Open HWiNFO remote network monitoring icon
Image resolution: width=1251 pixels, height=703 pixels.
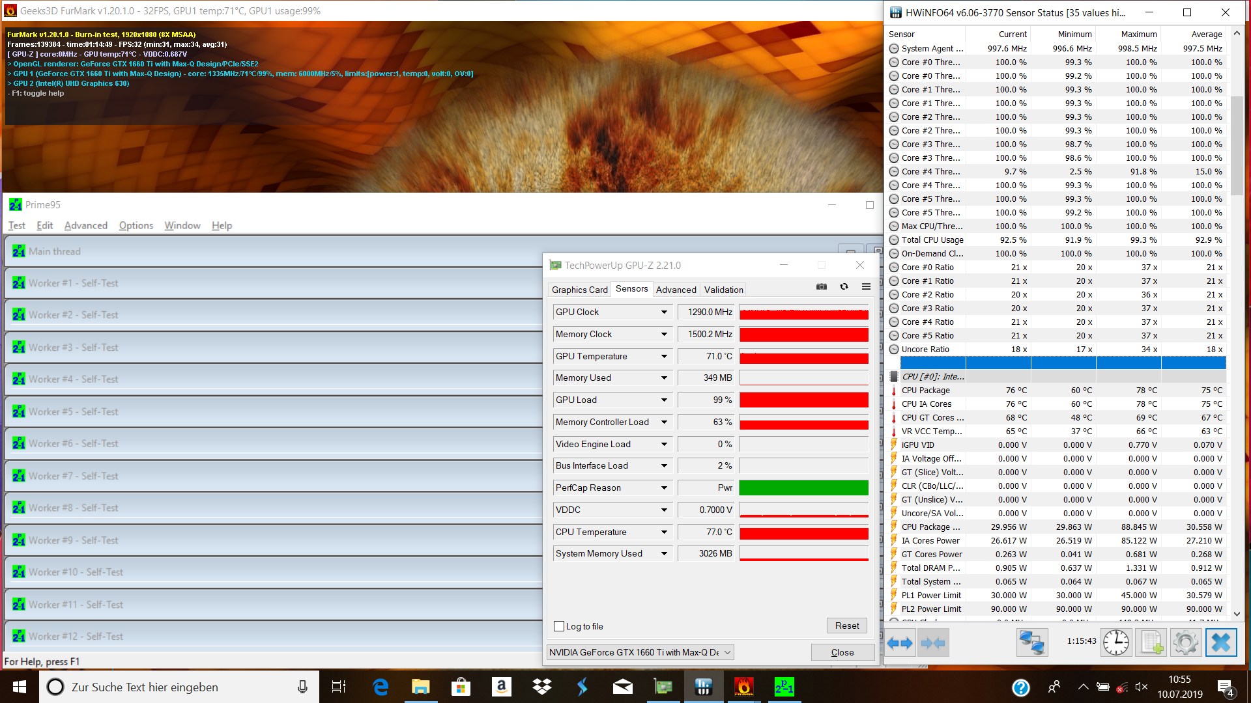(1032, 643)
